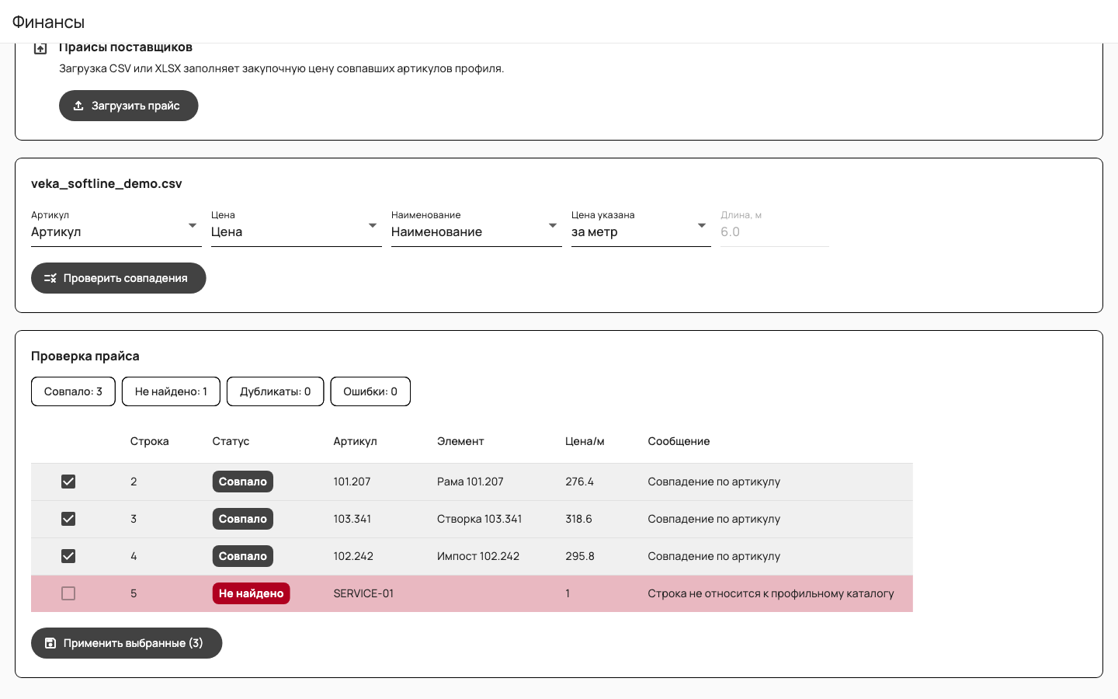Click the Проверить совпадения button

[x=119, y=278]
